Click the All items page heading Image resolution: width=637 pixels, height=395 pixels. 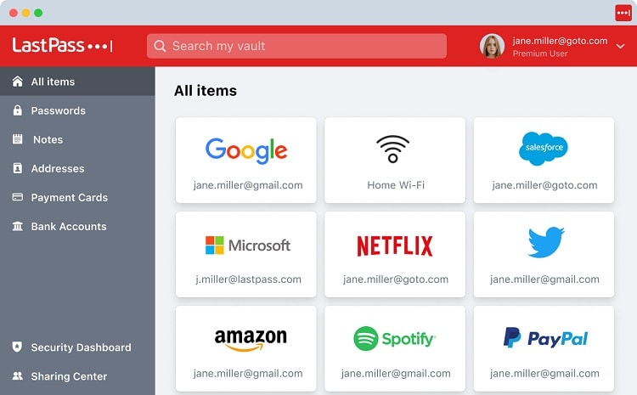tap(206, 90)
